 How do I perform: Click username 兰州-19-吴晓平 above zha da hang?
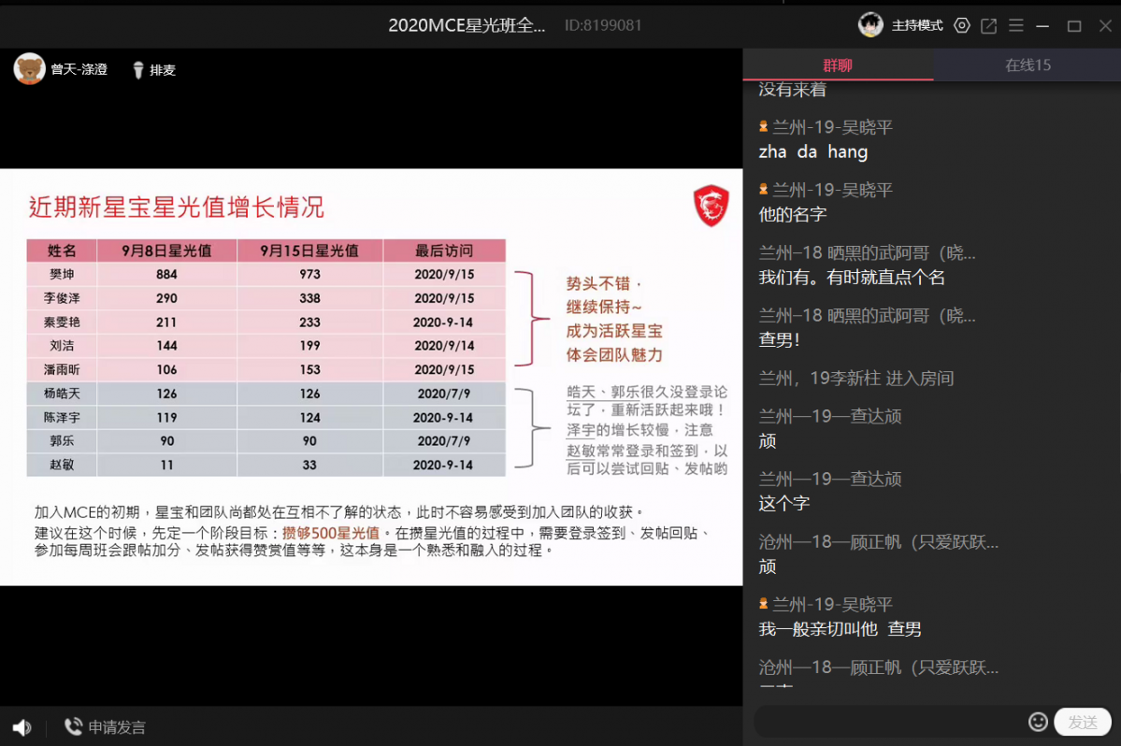pos(831,127)
